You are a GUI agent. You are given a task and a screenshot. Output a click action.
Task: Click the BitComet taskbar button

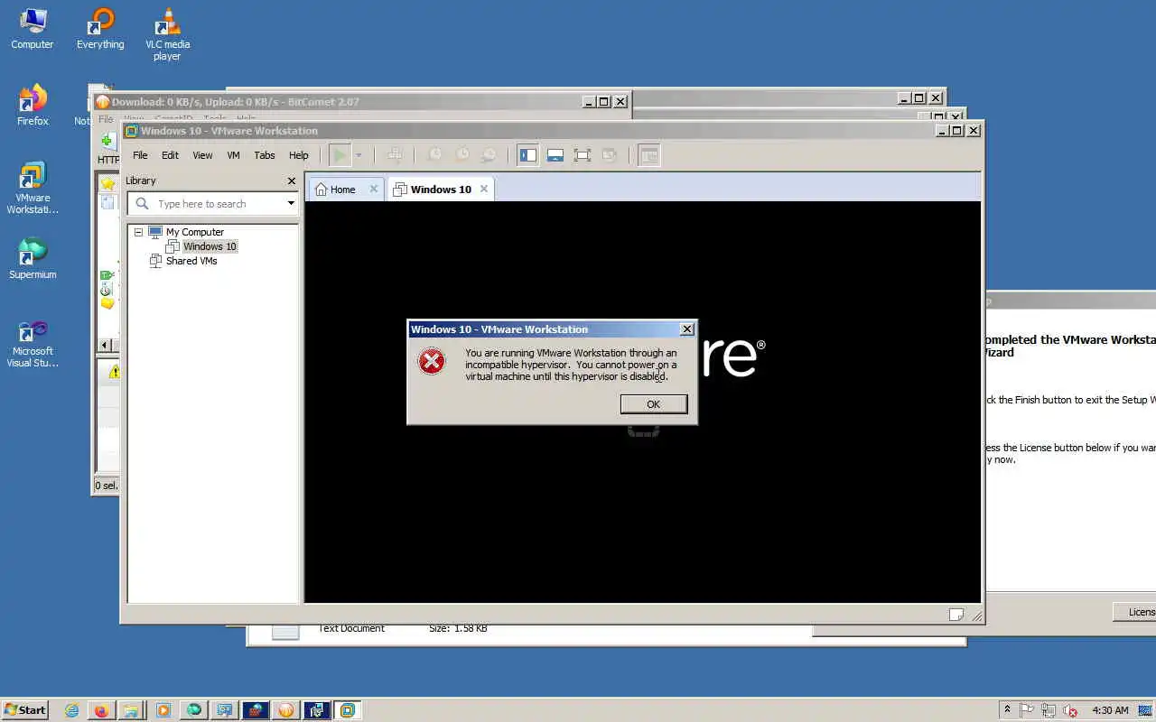coord(286,710)
